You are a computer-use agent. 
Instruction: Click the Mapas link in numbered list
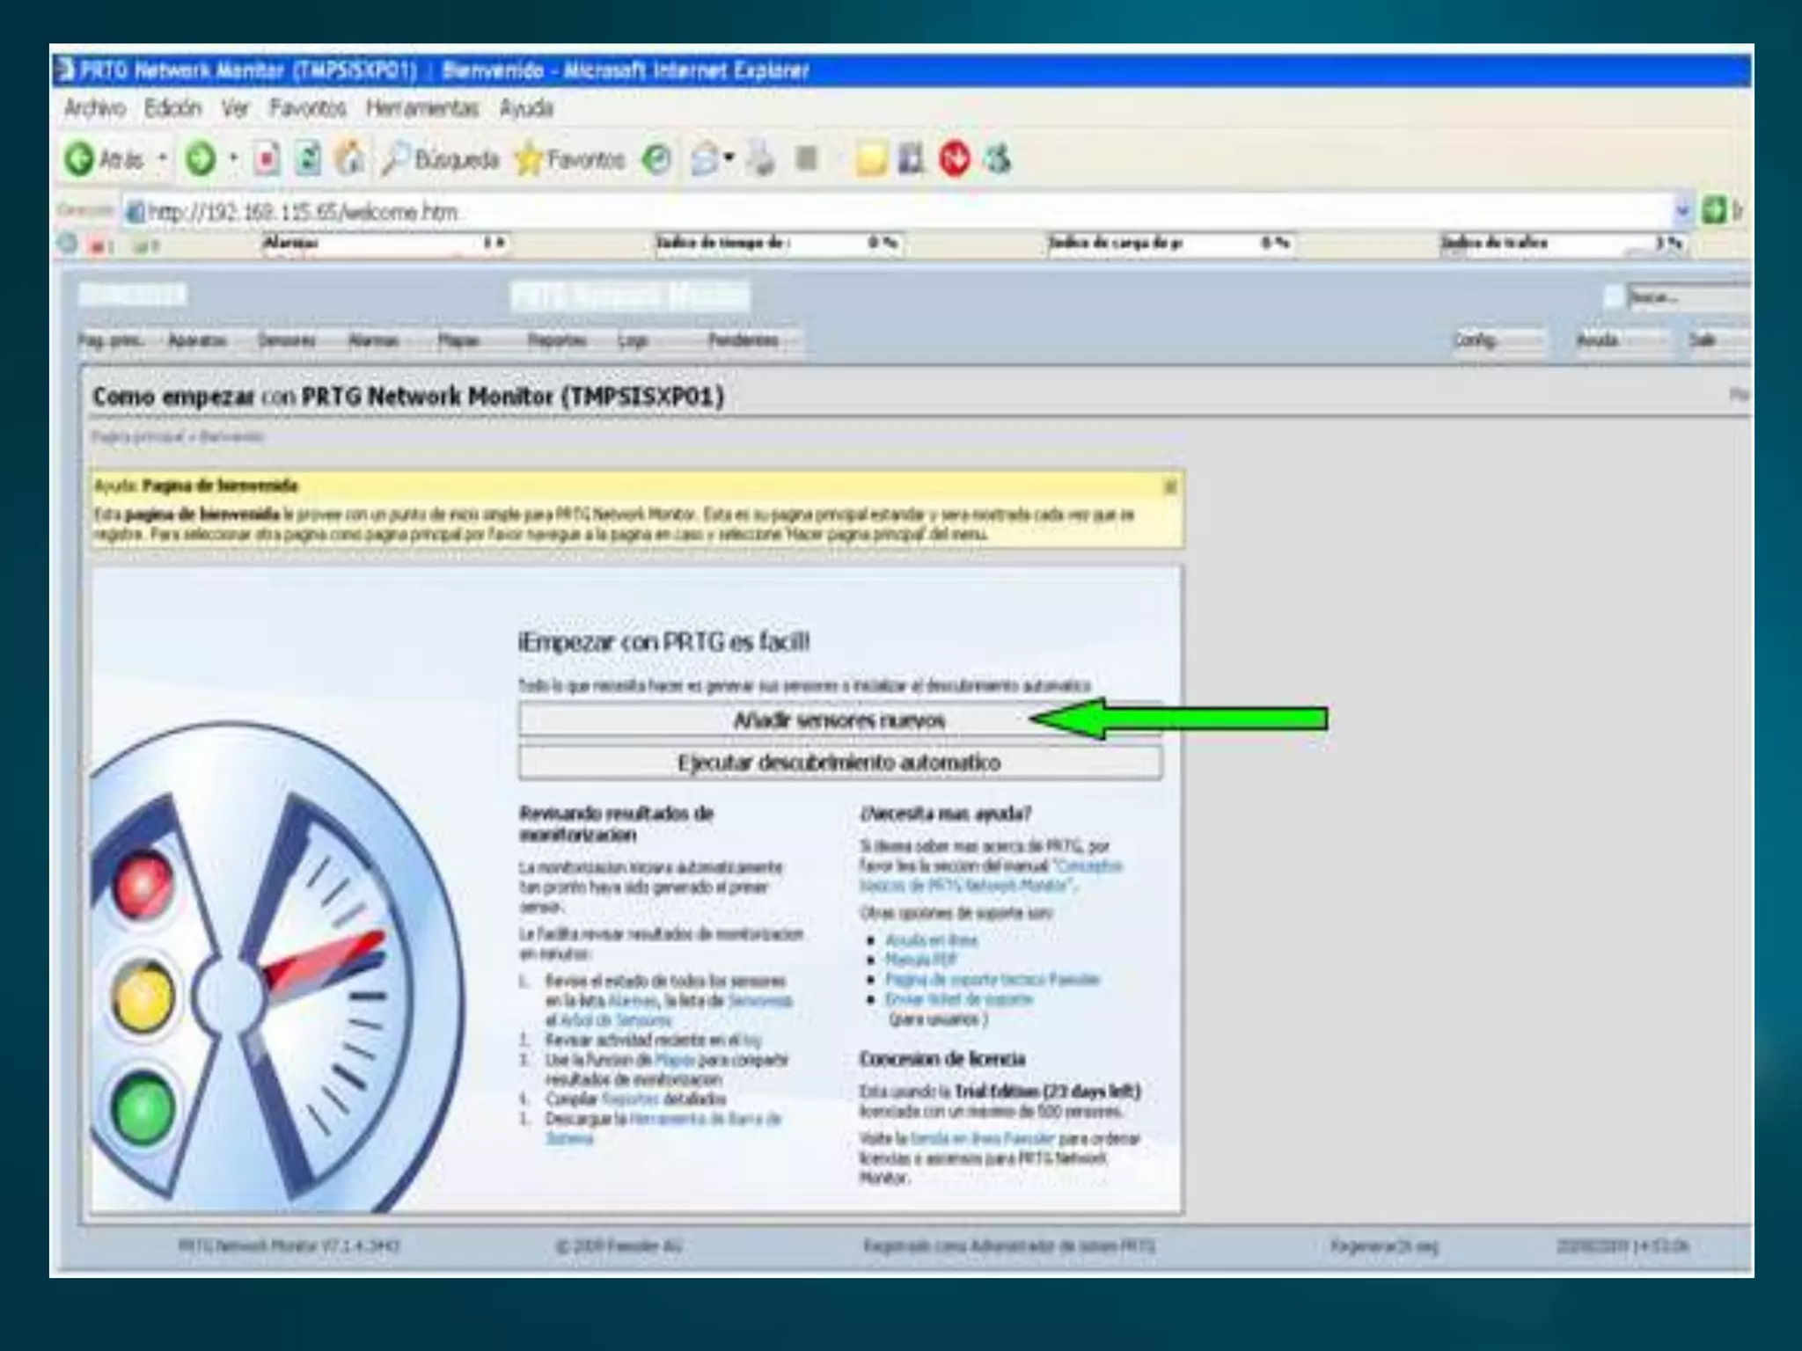click(x=674, y=1060)
